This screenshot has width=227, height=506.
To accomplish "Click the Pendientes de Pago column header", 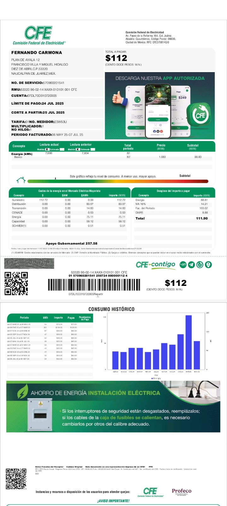I will (84, 318).
